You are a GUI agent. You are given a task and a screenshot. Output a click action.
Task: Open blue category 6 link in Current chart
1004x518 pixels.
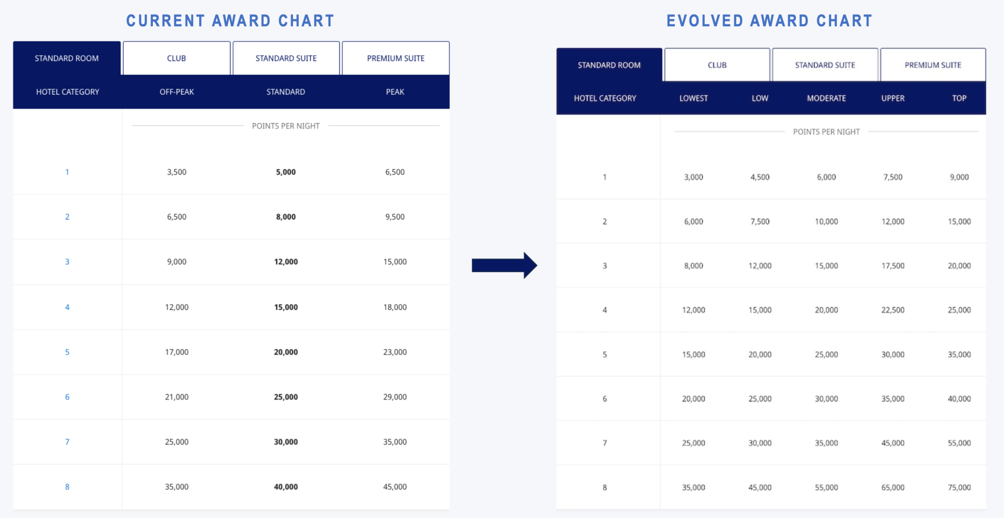(x=67, y=397)
